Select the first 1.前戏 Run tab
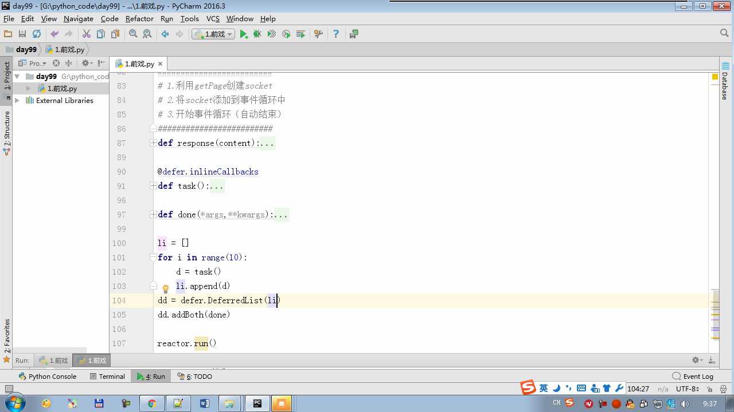Screen dimensions: 734x412 (53, 360)
